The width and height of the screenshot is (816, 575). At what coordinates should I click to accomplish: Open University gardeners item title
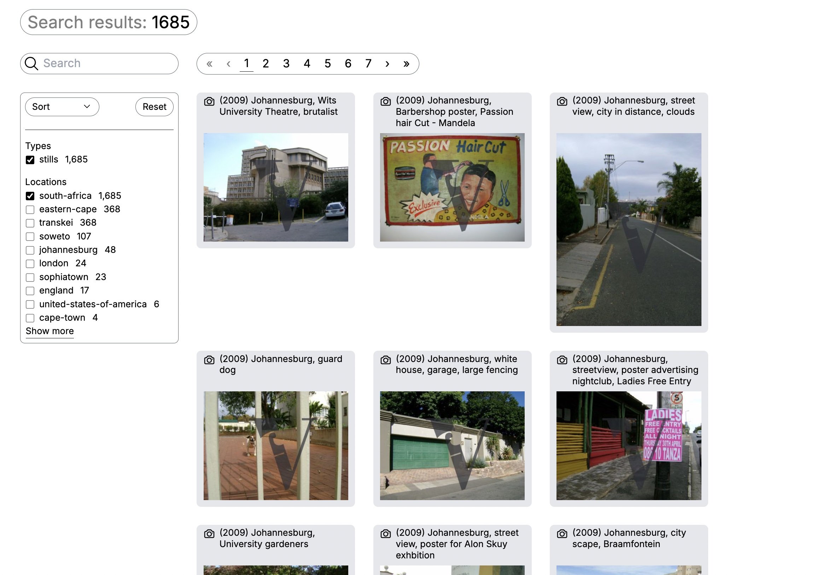(x=267, y=538)
